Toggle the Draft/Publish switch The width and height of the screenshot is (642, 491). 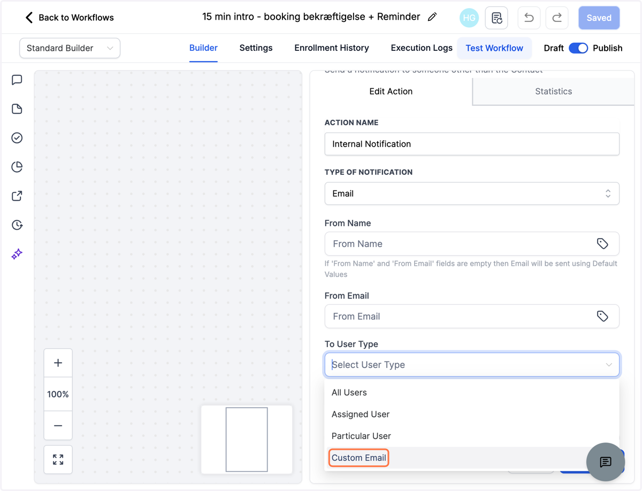[578, 48]
